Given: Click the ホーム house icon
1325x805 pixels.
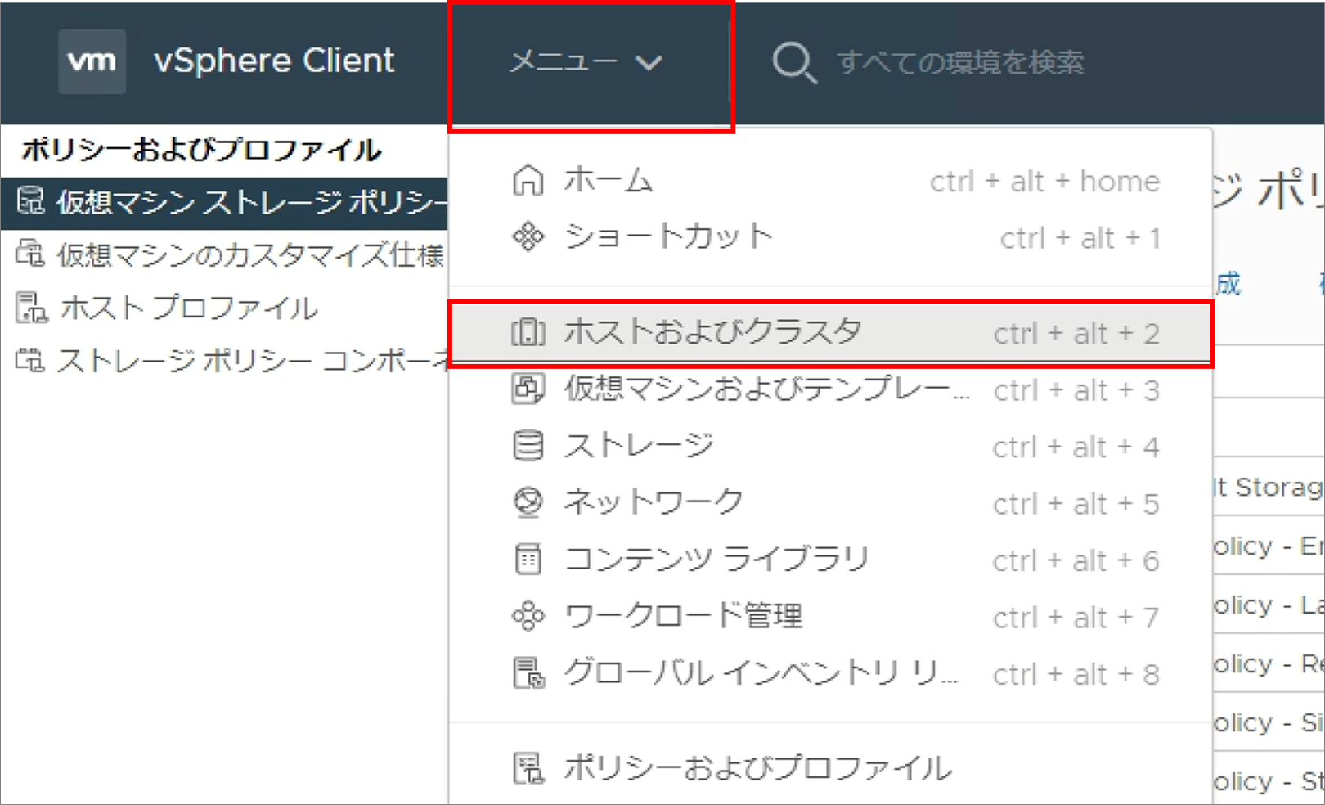Looking at the screenshot, I should click(528, 180).
